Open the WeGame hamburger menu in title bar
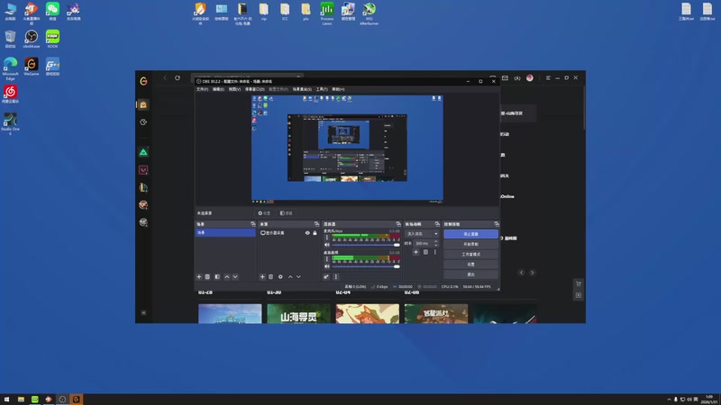The height and width of the screenshot is (405, 721). pos(548,78)
